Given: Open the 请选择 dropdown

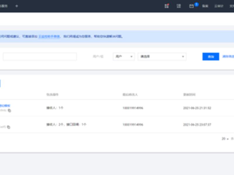Looking at the screenshot, I should click(162, 57).
